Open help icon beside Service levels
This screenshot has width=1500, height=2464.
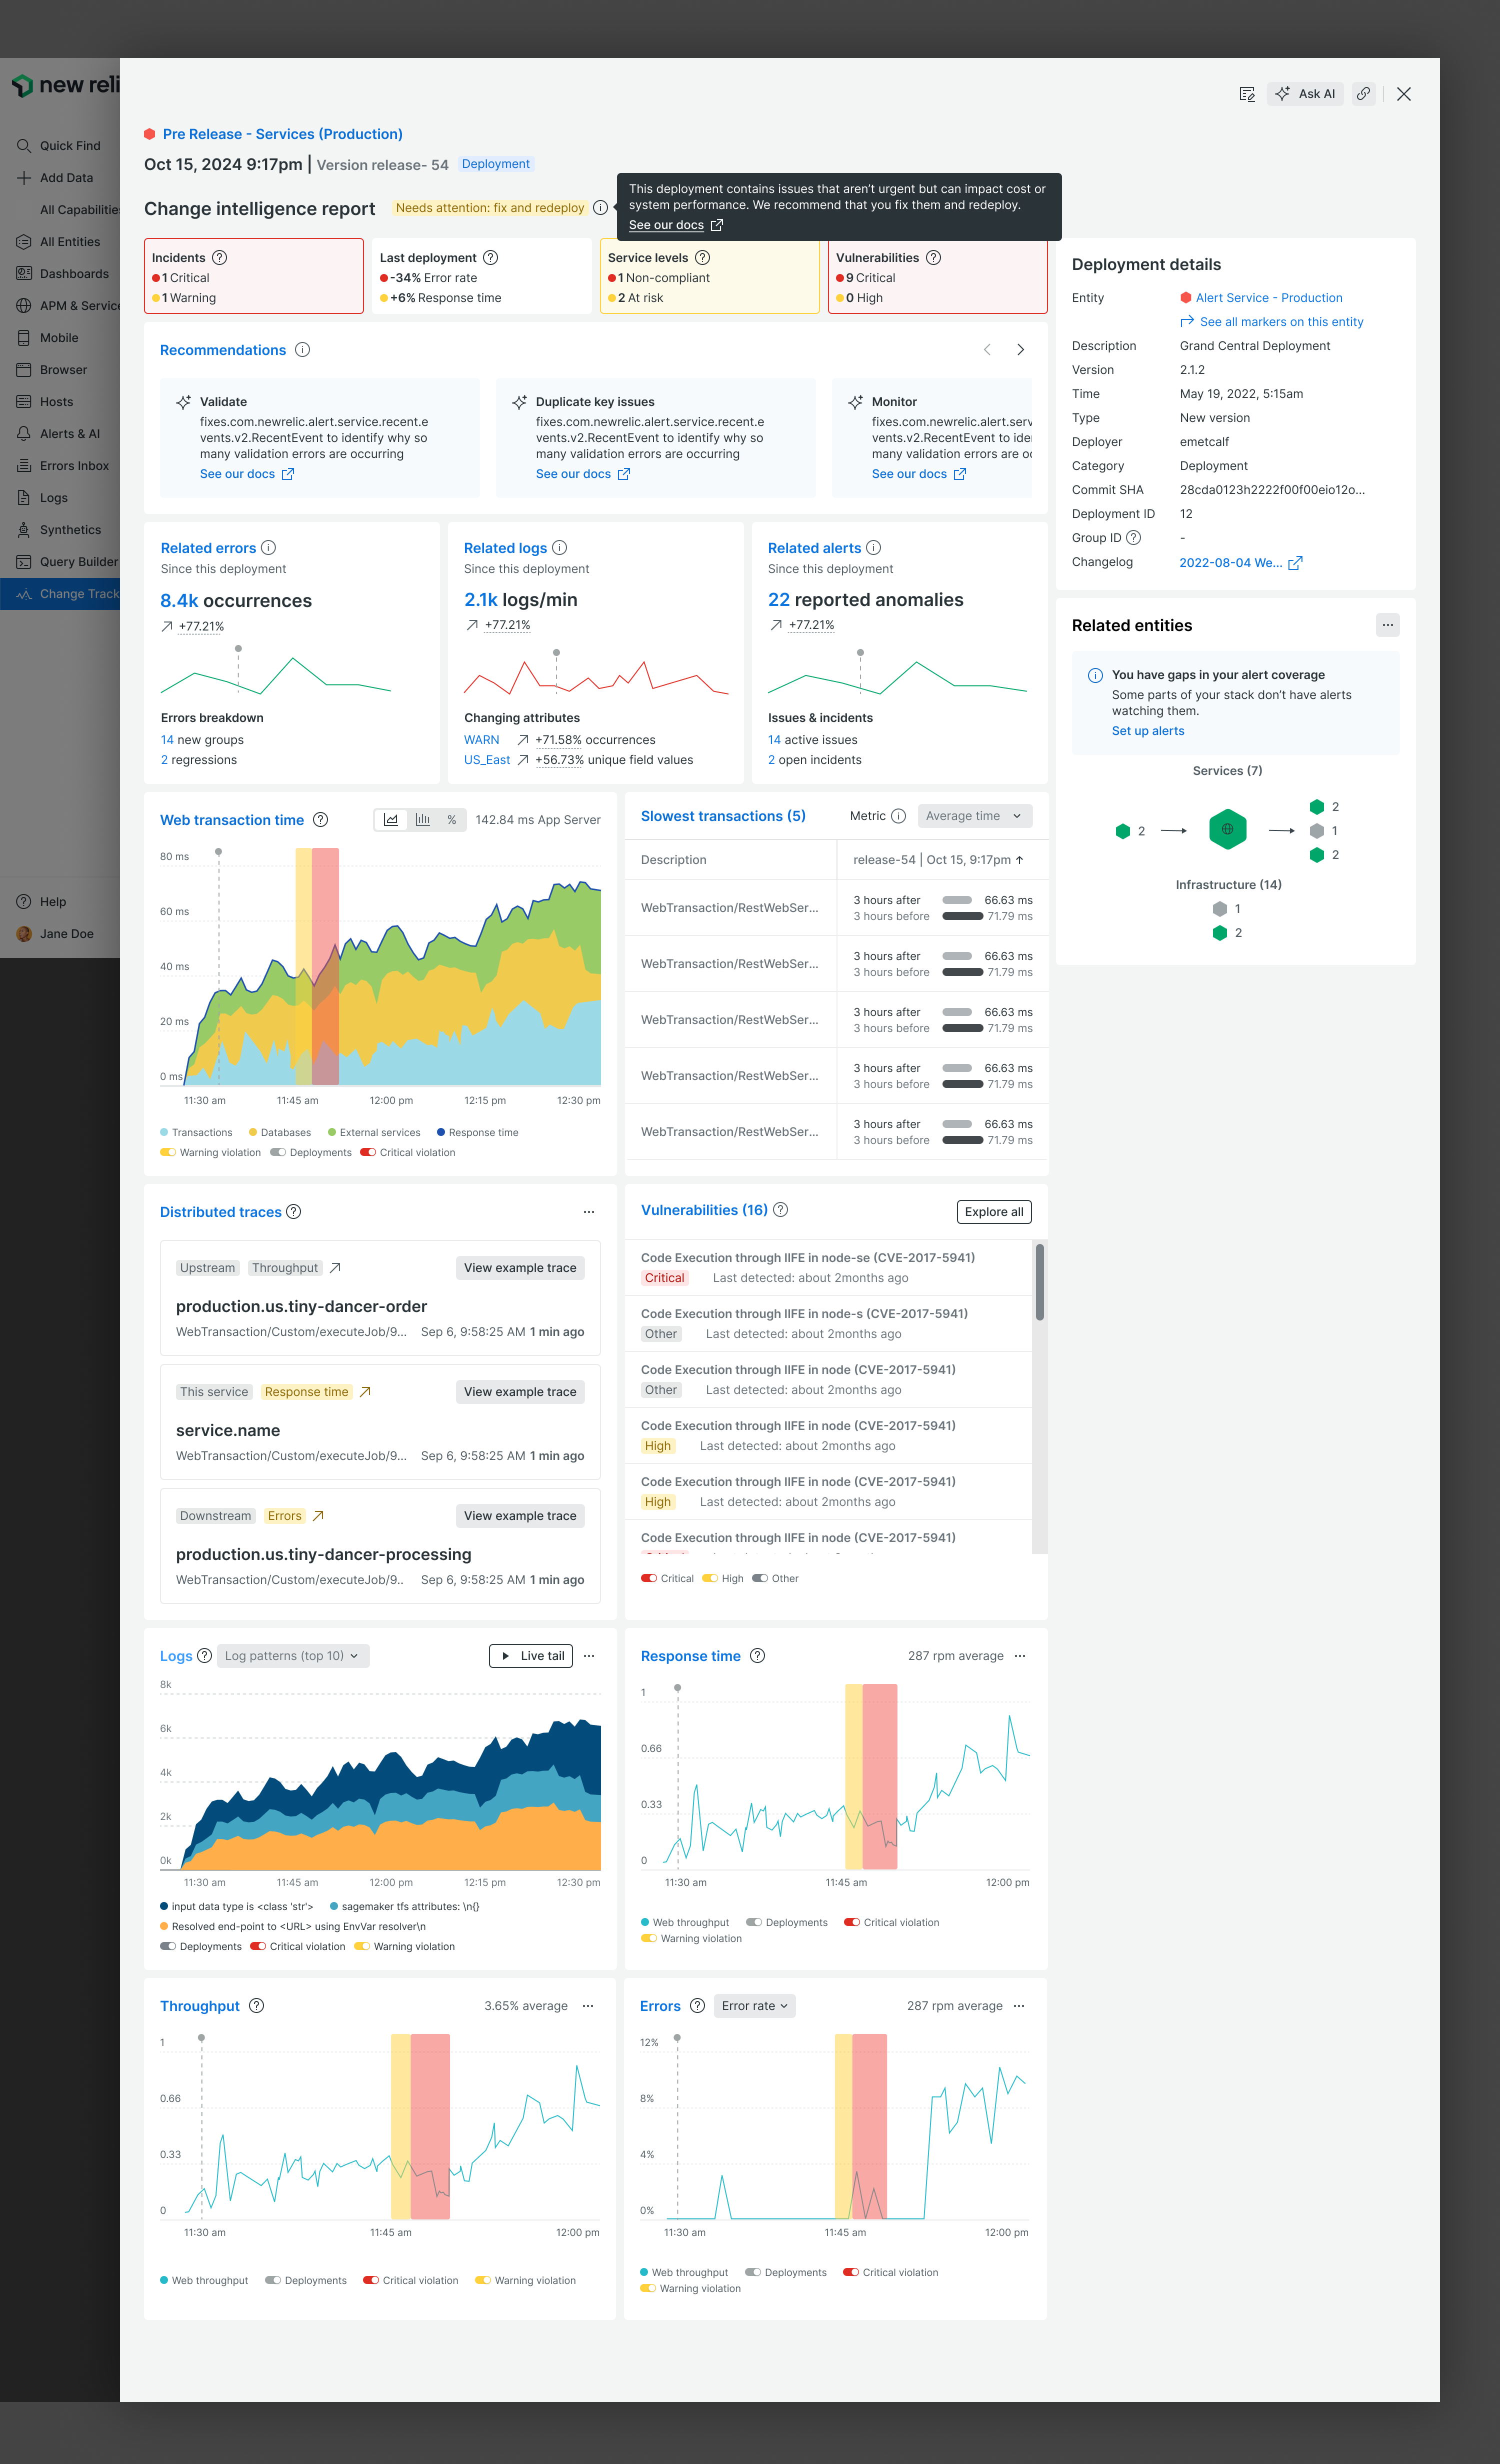[x=702, y=258]
